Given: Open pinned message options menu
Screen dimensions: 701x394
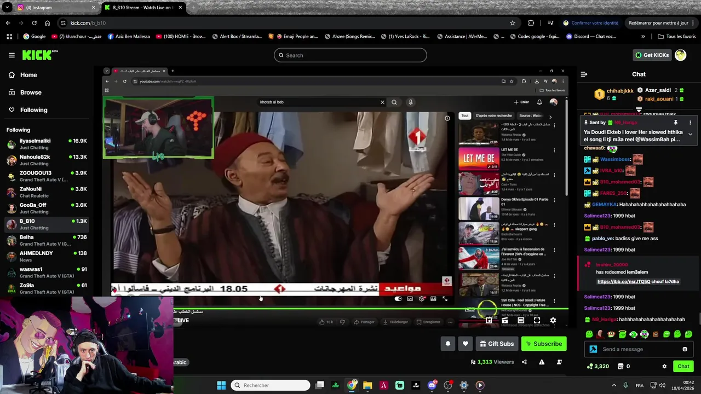Looking at the screenshot, I should point(690,123).
